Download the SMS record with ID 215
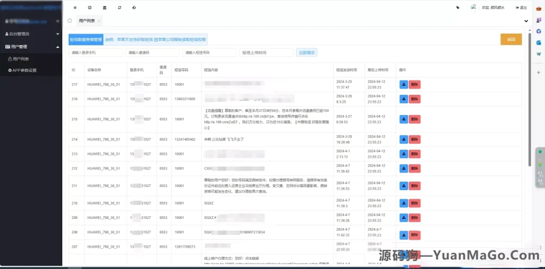This screenshot has height=269, width=545. pyautogui.click(x=403, y=119)
